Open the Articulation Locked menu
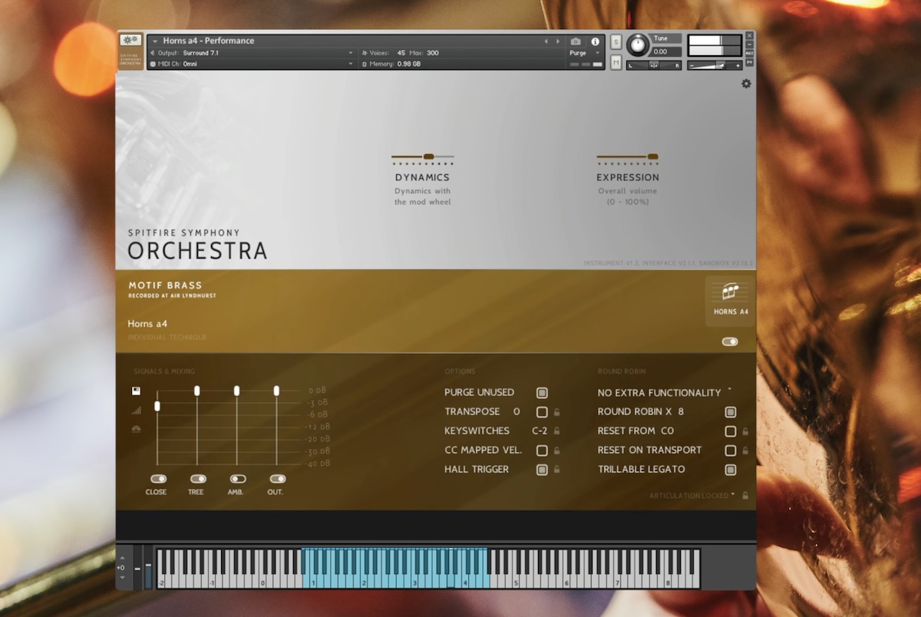Screen dimensions: 921x617 [692, 496]
